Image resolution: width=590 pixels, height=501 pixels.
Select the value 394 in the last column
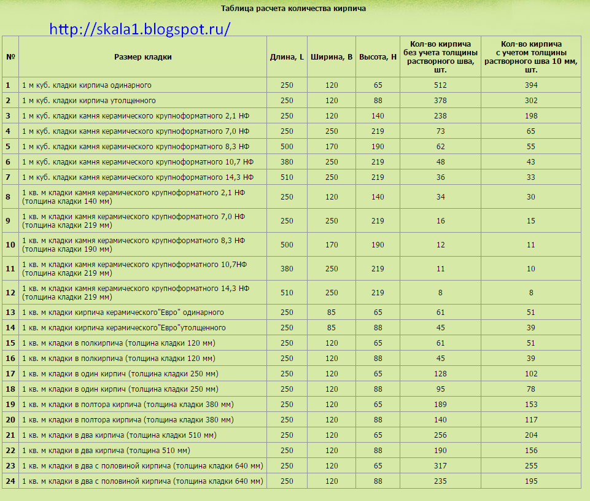[x=531, y=85]
